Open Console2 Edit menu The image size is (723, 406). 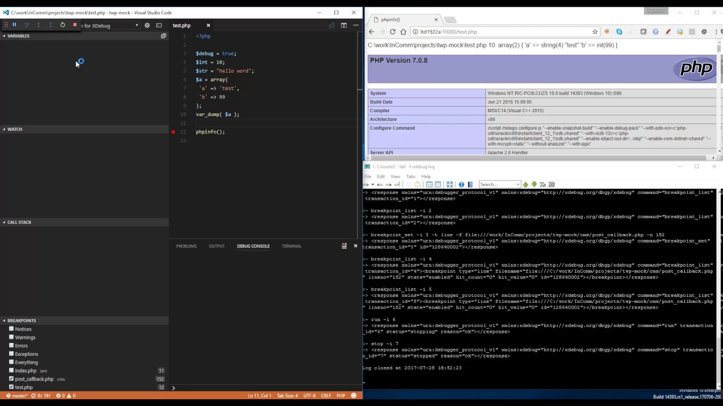[381, 176]
